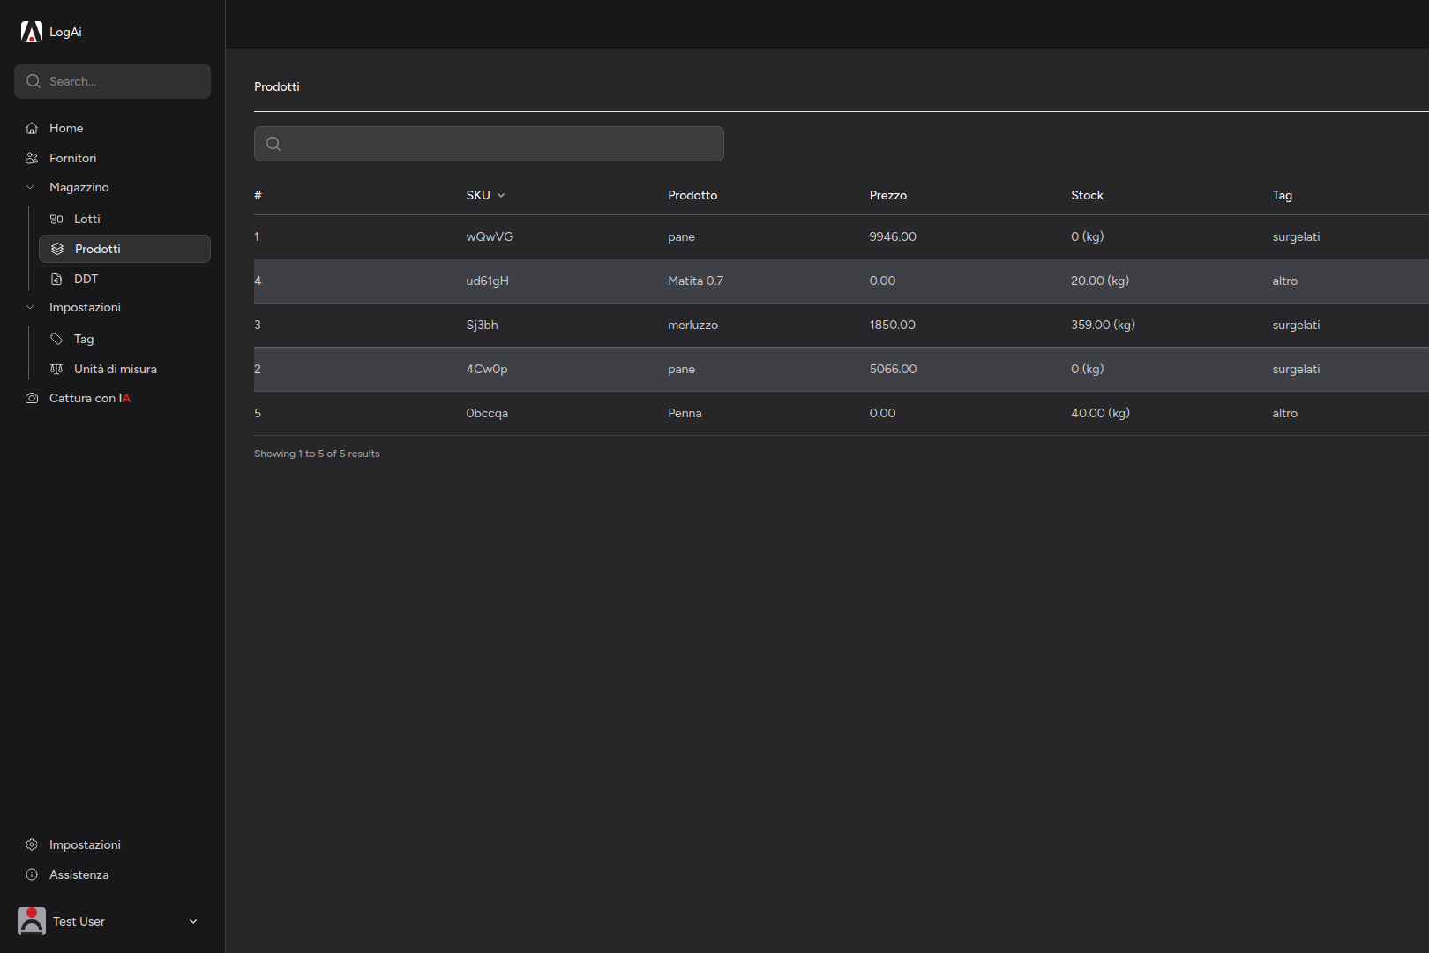Collapse the Magazzino section
The height and width of the screenshot is (953, 1429).
pos(30,187)
